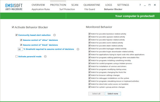Viewport: 160px width, 102px height.
Task: Toggle watch for trojan downloader activity
Action: 89,52
